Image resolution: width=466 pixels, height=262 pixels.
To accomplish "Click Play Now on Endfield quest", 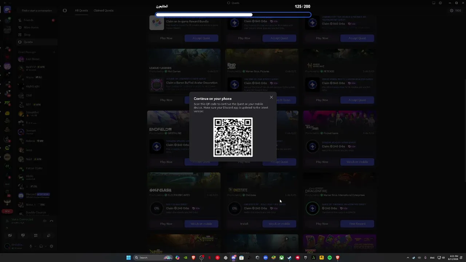I will click(166, 162).
